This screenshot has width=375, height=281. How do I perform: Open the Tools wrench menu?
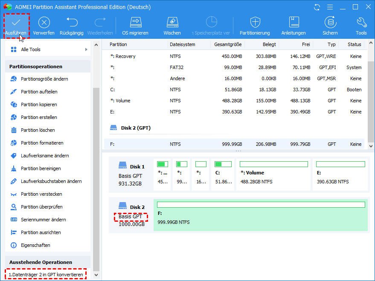(x=361, y=23)
